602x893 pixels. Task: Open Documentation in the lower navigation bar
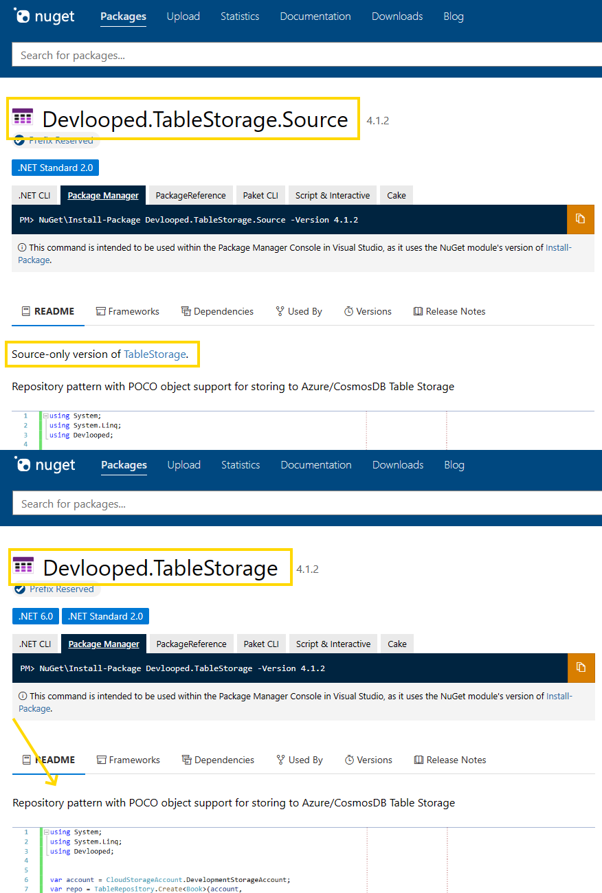point(316,465)
